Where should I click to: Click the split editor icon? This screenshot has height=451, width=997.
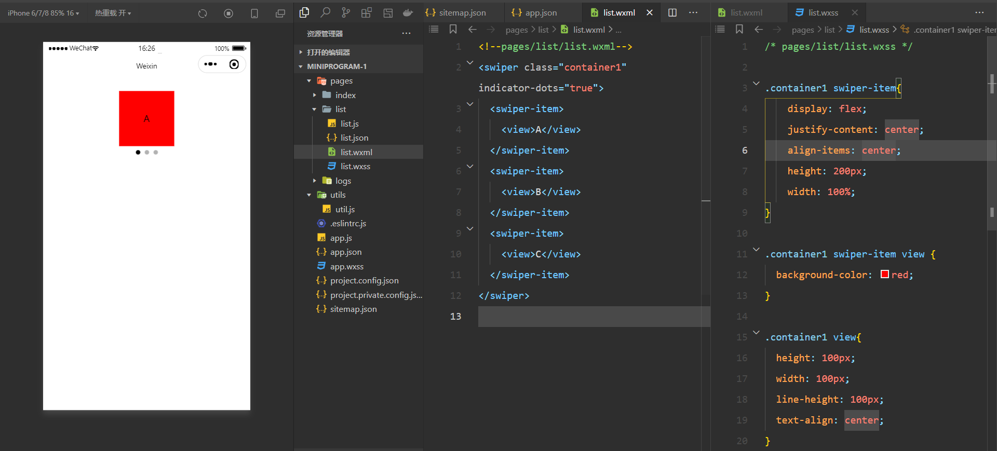[x=672, y=12]
